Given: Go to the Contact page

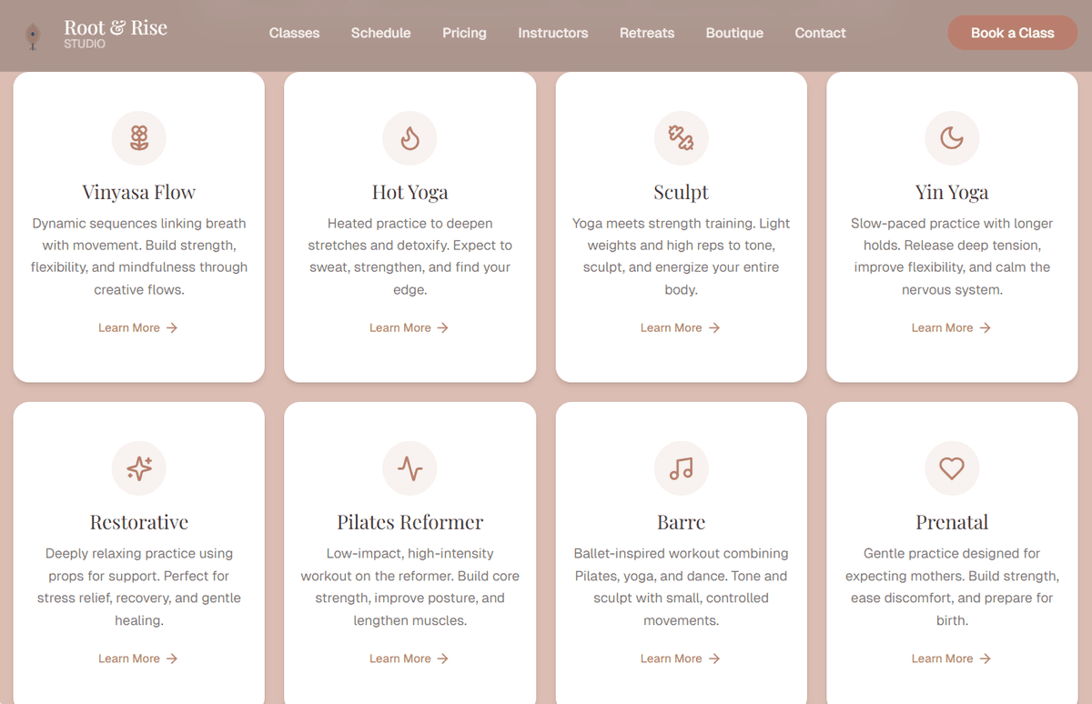Looking at the screenshot, I should (820, 33).
